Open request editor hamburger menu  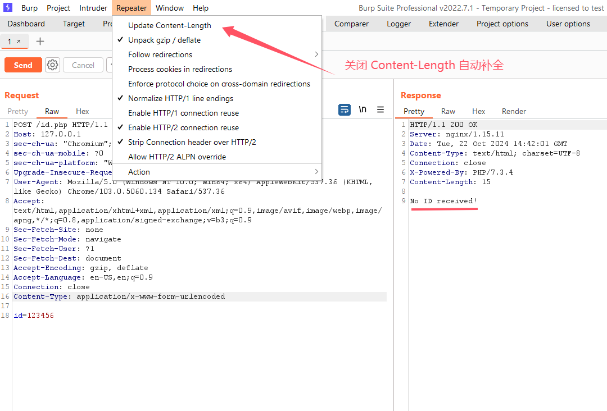click(380, 110)
